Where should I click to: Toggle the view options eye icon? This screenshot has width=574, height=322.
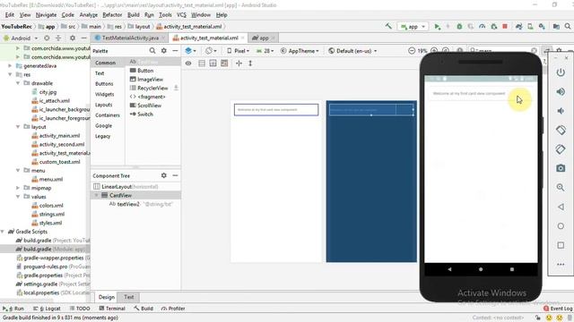(x=188, y=64)
